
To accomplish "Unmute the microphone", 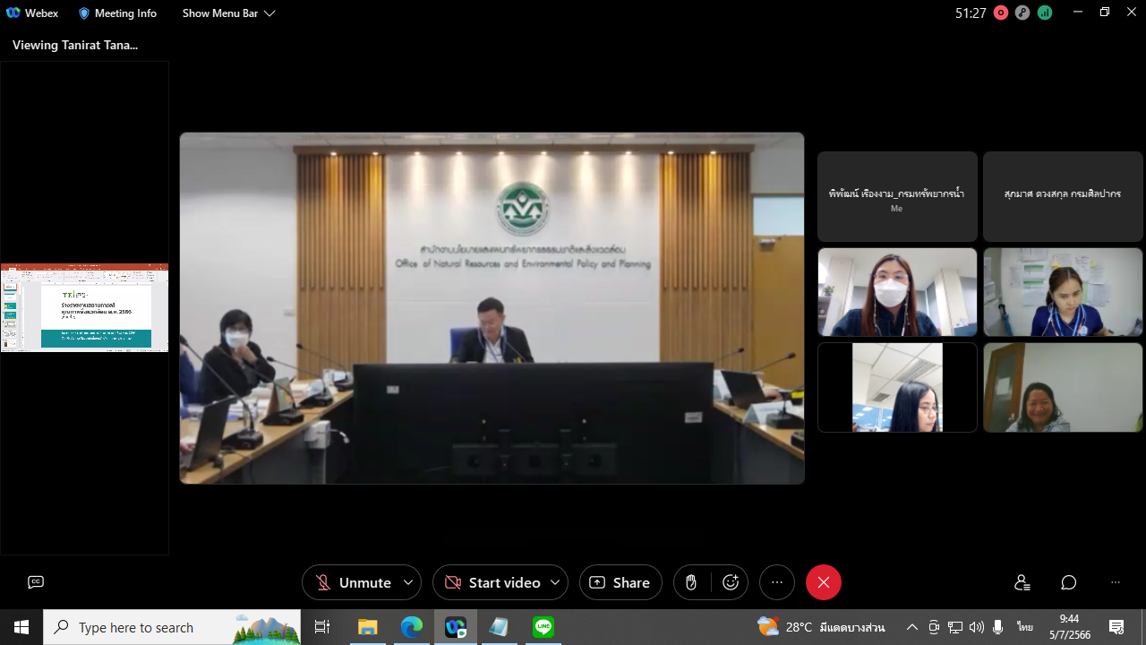I will click(353, 582).
